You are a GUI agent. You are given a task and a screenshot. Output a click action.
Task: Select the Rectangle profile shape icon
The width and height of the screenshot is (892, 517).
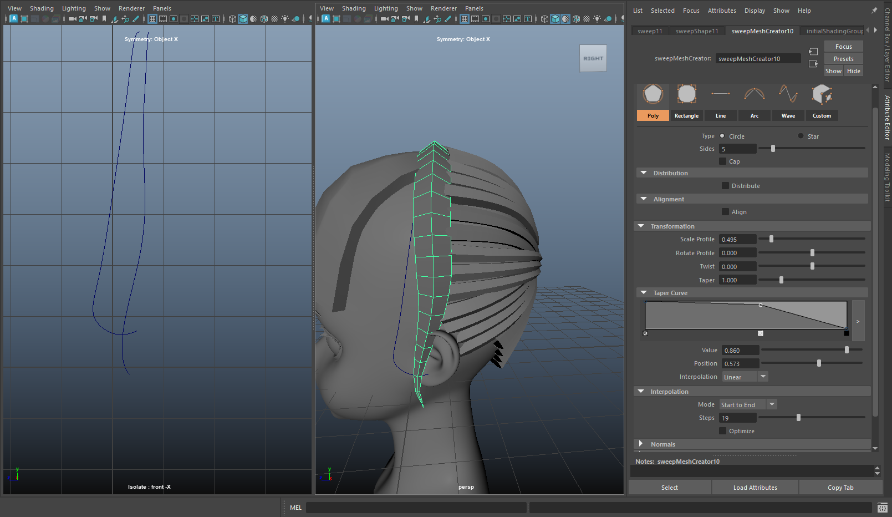[x=686, y=94]
